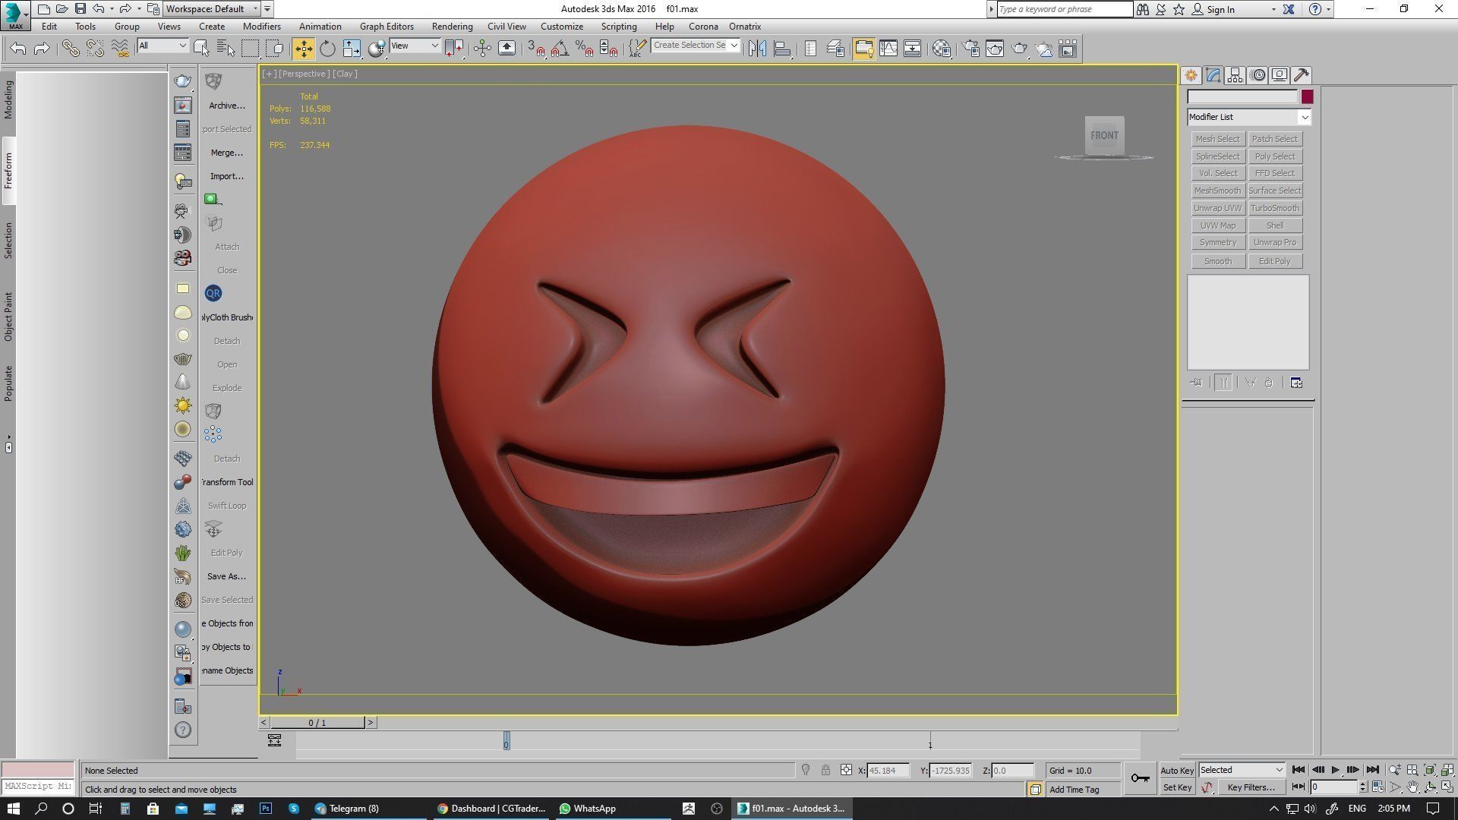Activate the Unlink Selection tool

coord(95,49)
